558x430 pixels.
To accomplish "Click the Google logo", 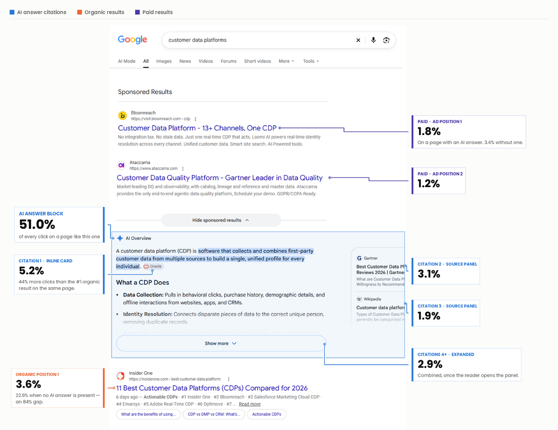I will pyautogui.click(x=132, y=39).
